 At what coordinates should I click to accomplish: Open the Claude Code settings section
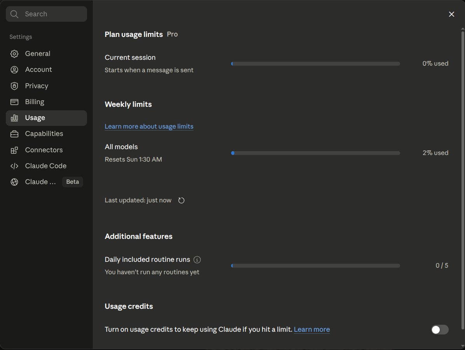click(46, 166)
